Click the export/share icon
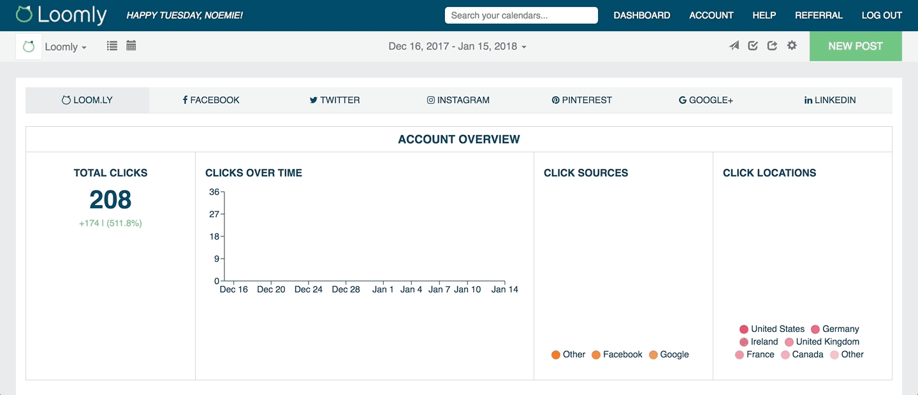This screenshot has width=918, height=395. click(x=773, y=45)
